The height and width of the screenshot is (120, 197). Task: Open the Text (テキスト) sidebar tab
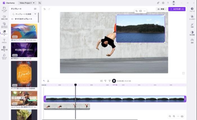4,41
